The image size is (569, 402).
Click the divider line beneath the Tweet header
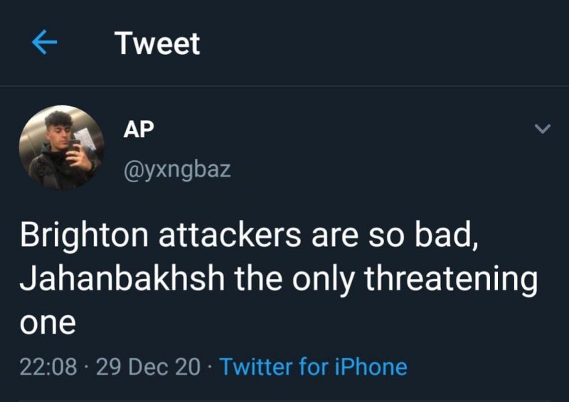coord(284,87)
